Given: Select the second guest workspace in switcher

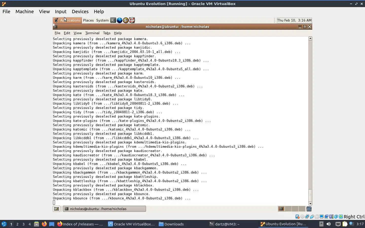Looking at the screenshot, I should (288, 209).
